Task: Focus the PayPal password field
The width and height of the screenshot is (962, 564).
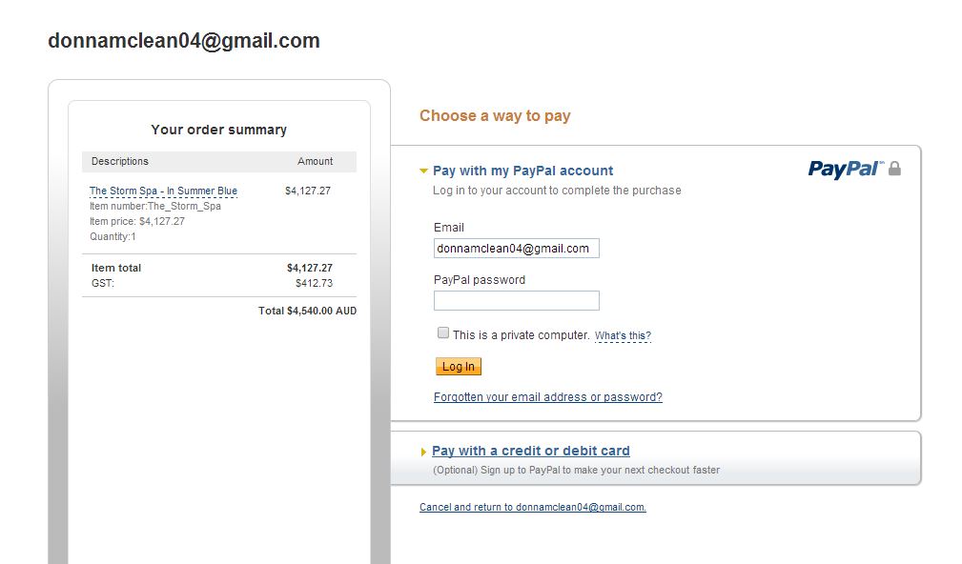Action: [516, 301]
